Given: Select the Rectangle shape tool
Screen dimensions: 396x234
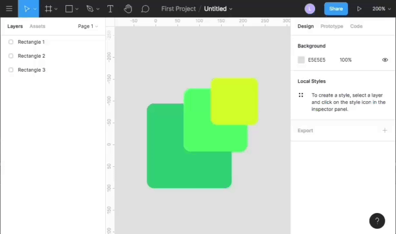Looking at the screenshot, I should click(x=69, y=8).
